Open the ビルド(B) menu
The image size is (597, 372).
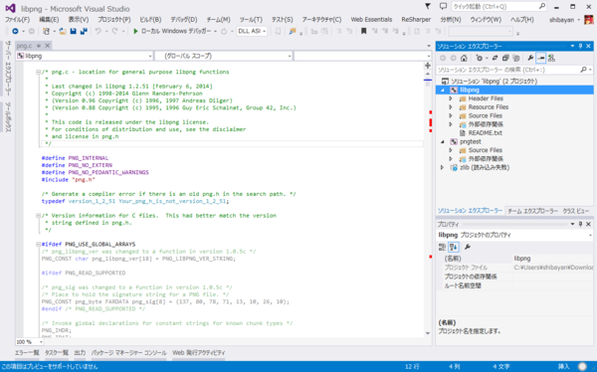[x=150, y=20]
